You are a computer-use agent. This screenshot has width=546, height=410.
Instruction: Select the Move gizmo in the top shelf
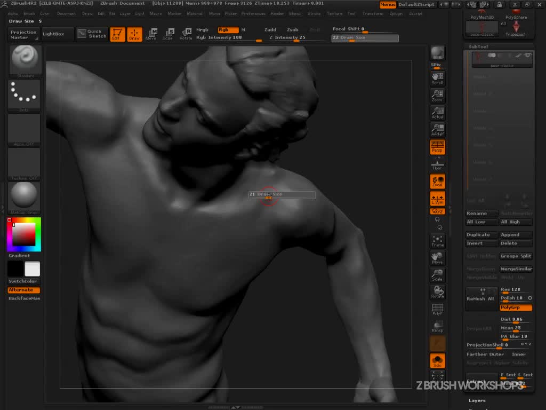tap(151, 34)
